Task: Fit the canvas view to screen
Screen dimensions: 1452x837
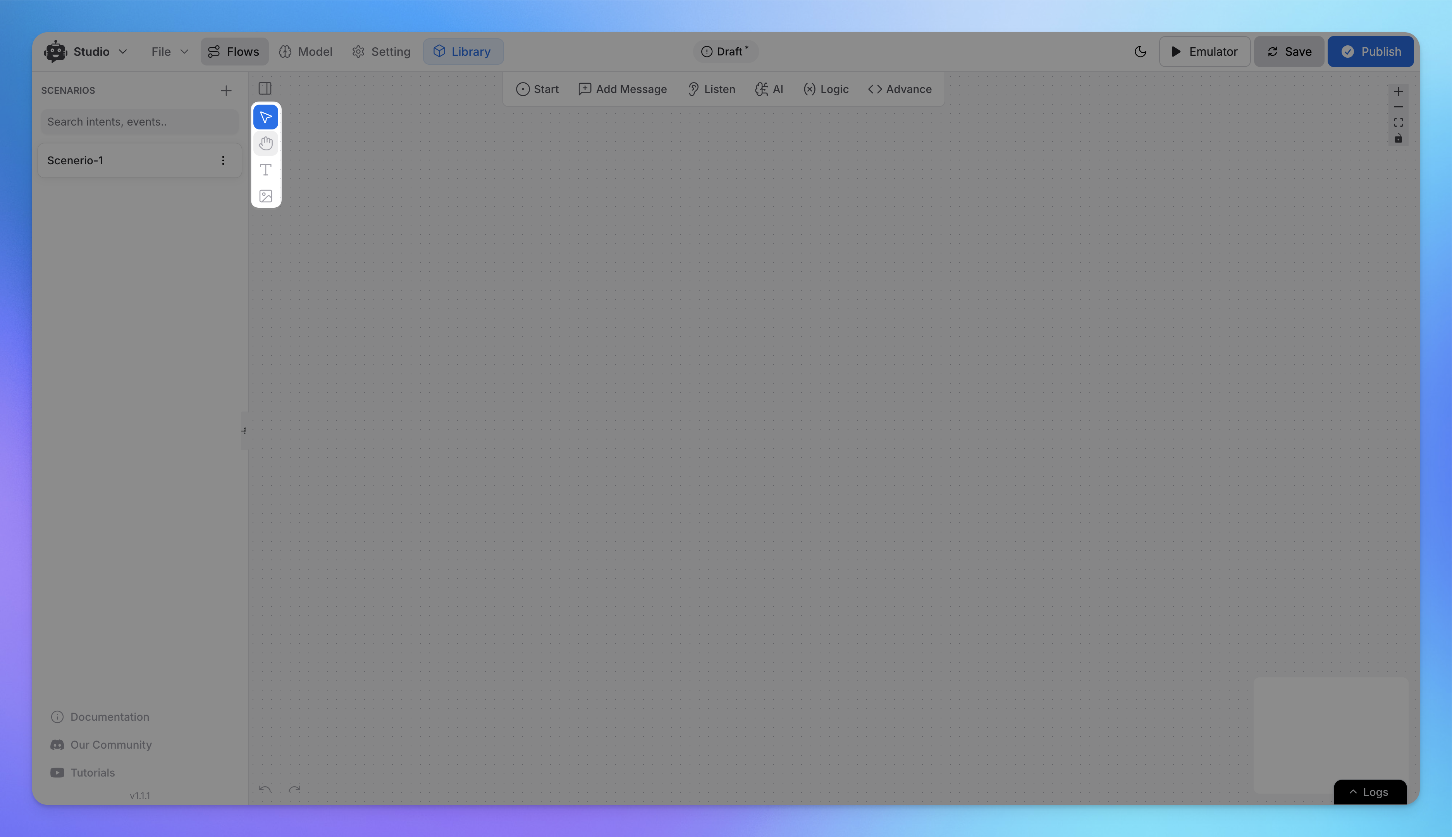Action: 1399,122
